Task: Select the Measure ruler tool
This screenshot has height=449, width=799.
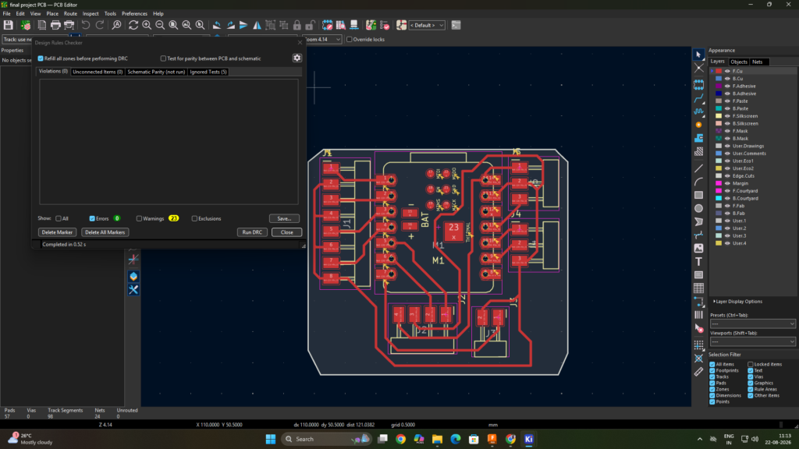Action: tap(698, 372)
